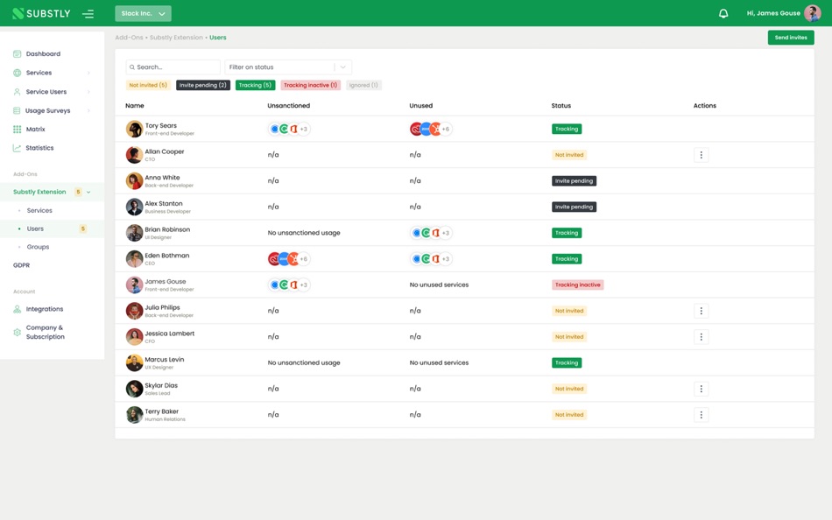The height and width of the screenshot is (520, 832).
Task: Click the Company & Subscription gear icon
Action: pyautogui.click(x=17, y=332)
